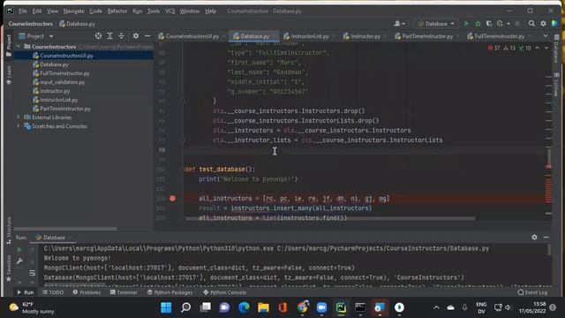
Task: Select opened file locate icon in Project panel
Action: (98, 36)
